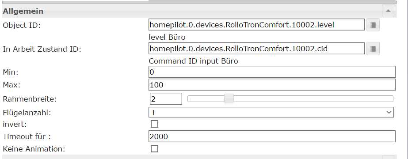The width and height of the screenshot is (408, 159).
Task: Open the Flügelanzahl dropdown
Action: click(x=271, y=113)
